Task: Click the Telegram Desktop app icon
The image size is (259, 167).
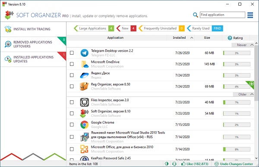Action: (x=85, y=53)
